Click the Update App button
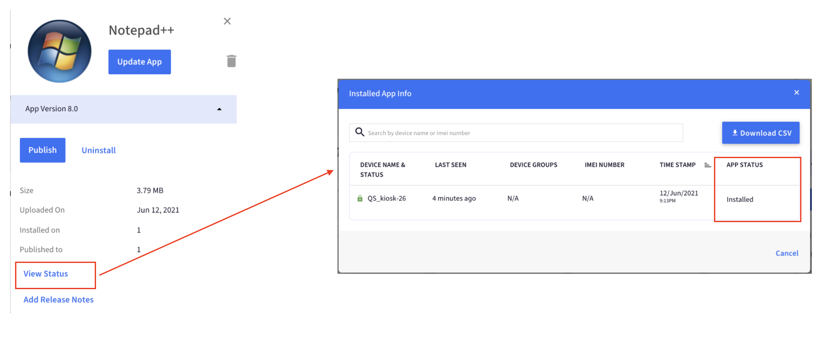Screen dimensions: 838x342 [140, 62]
